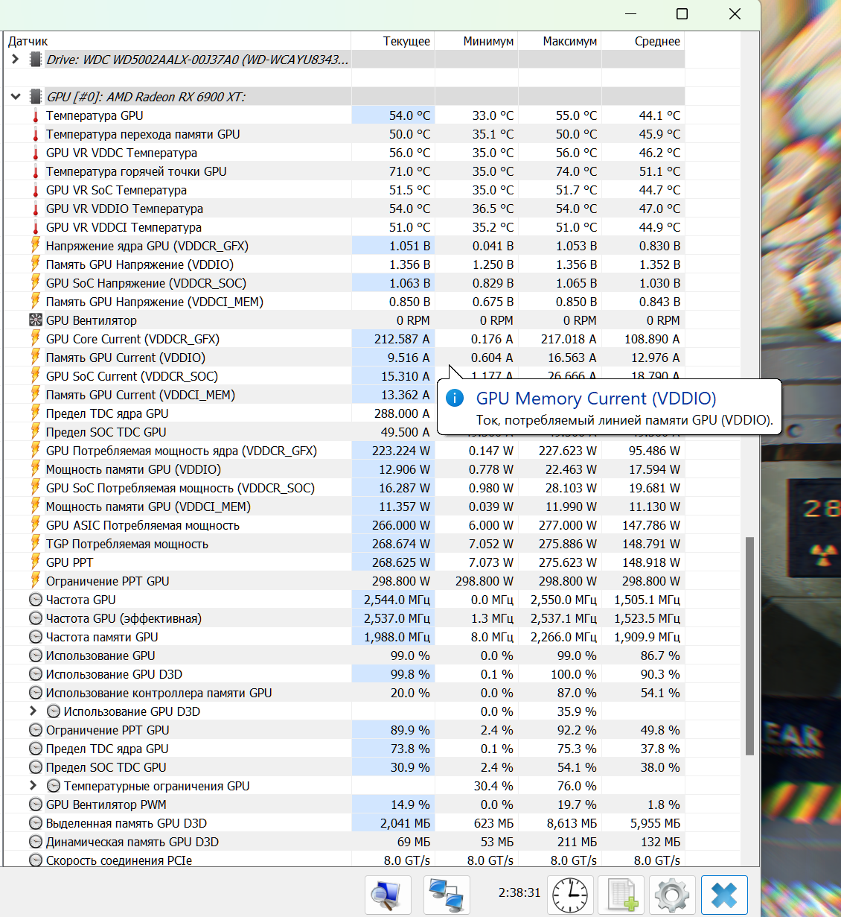Click clock icon of Частота памяти GPU
Viewport: 841px width, 917px height.
pos(35,637)
